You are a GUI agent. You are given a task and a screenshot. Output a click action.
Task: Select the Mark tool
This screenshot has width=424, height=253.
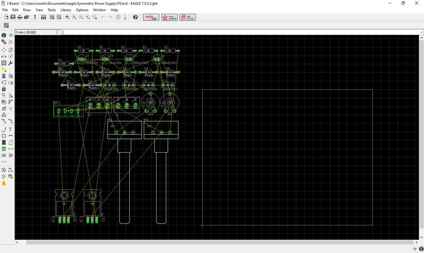(x=10, y=42)
